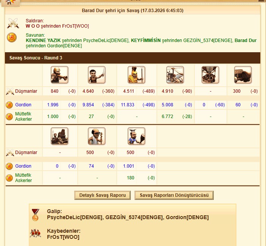266x246 pixels.
Task: Click the slinger unit icon
Action: (59, 75)
